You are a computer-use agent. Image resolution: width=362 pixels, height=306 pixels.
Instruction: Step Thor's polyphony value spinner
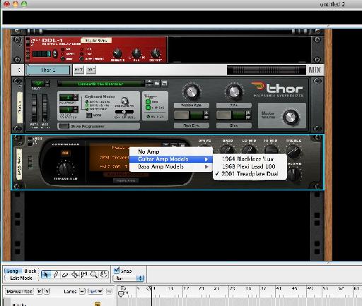point(76,97)
